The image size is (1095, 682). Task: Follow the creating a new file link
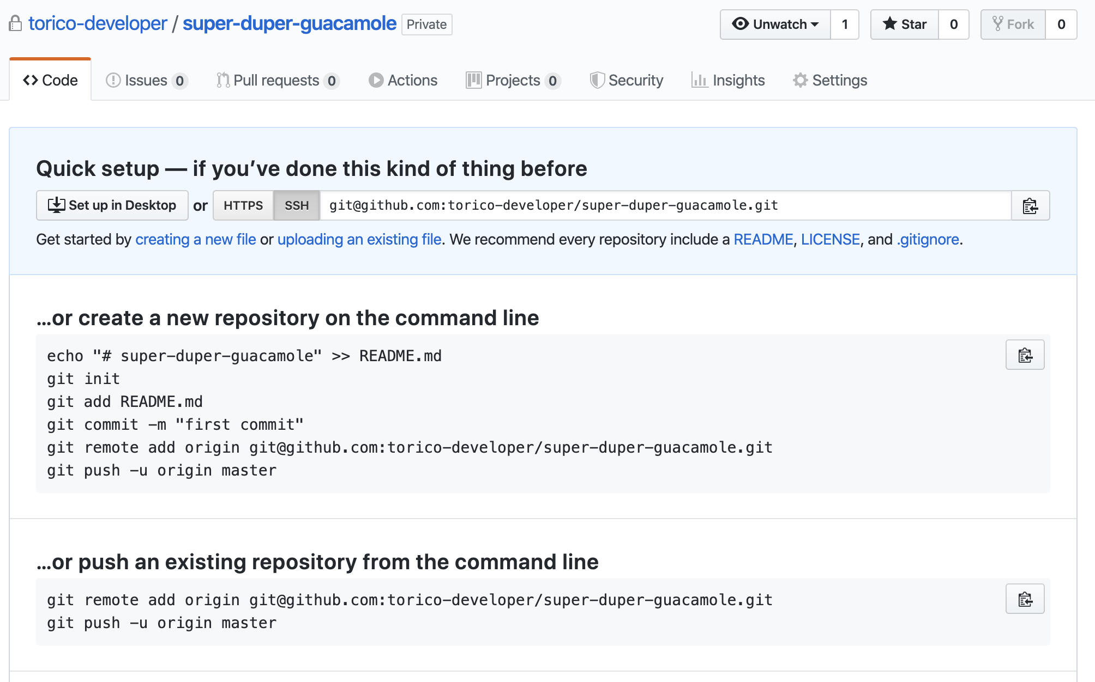pyautogui.click(x=196, y=239)
